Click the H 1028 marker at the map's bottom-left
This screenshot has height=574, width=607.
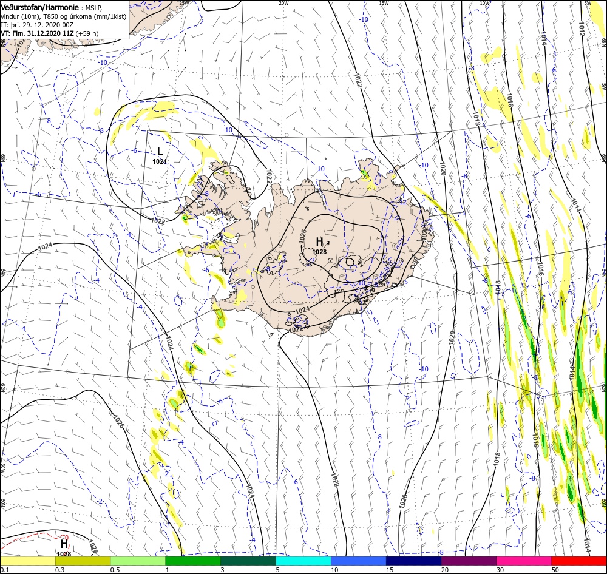coord(64,548)
